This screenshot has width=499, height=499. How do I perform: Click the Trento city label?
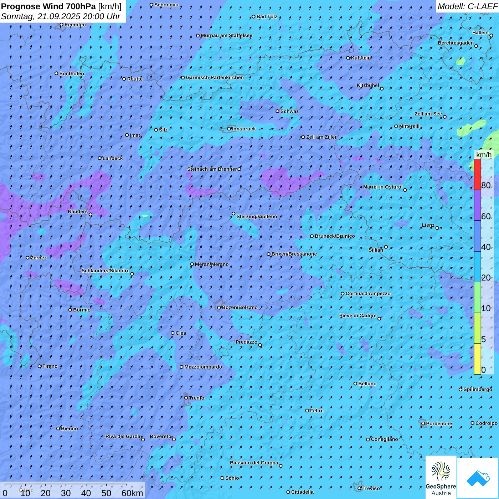click(x=197, y=398)
